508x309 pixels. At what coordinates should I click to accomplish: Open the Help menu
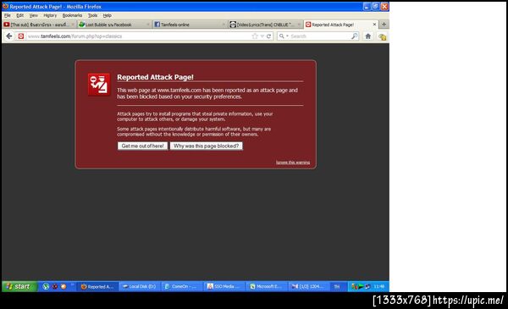point(108,15)
